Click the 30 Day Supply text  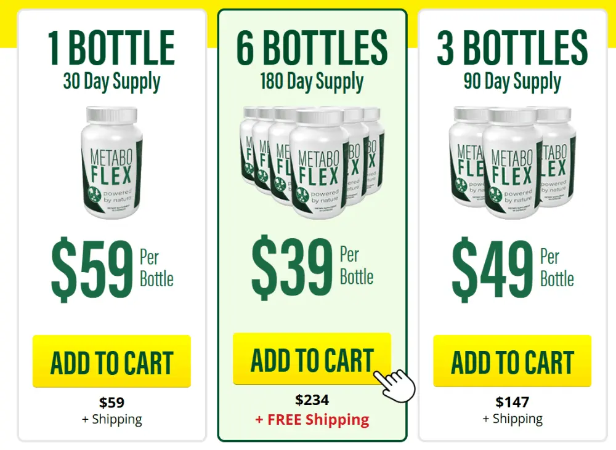pos(112,82)
